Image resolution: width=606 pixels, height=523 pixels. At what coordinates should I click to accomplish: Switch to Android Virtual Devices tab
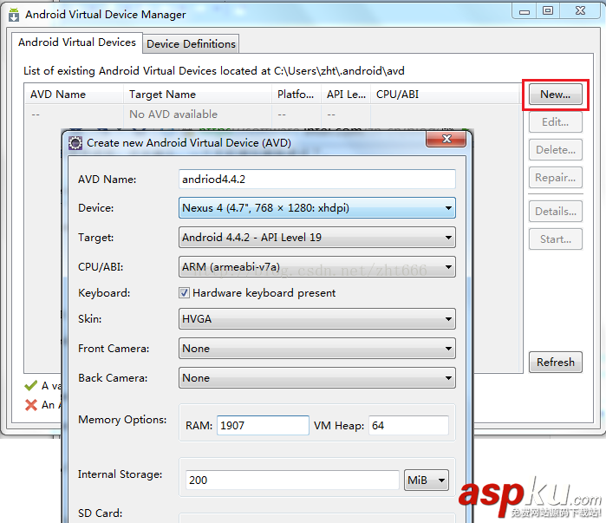tap(77, 42)
